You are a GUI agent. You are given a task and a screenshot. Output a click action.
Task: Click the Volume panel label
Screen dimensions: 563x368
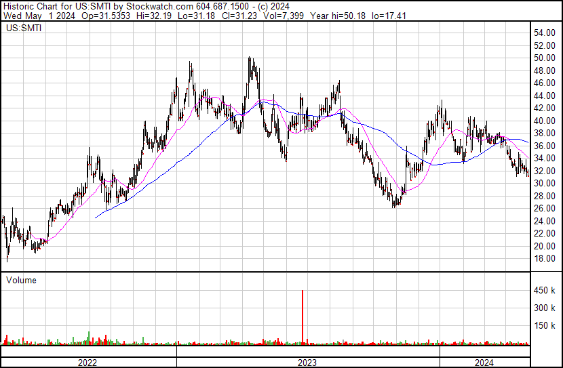[21, 280]
